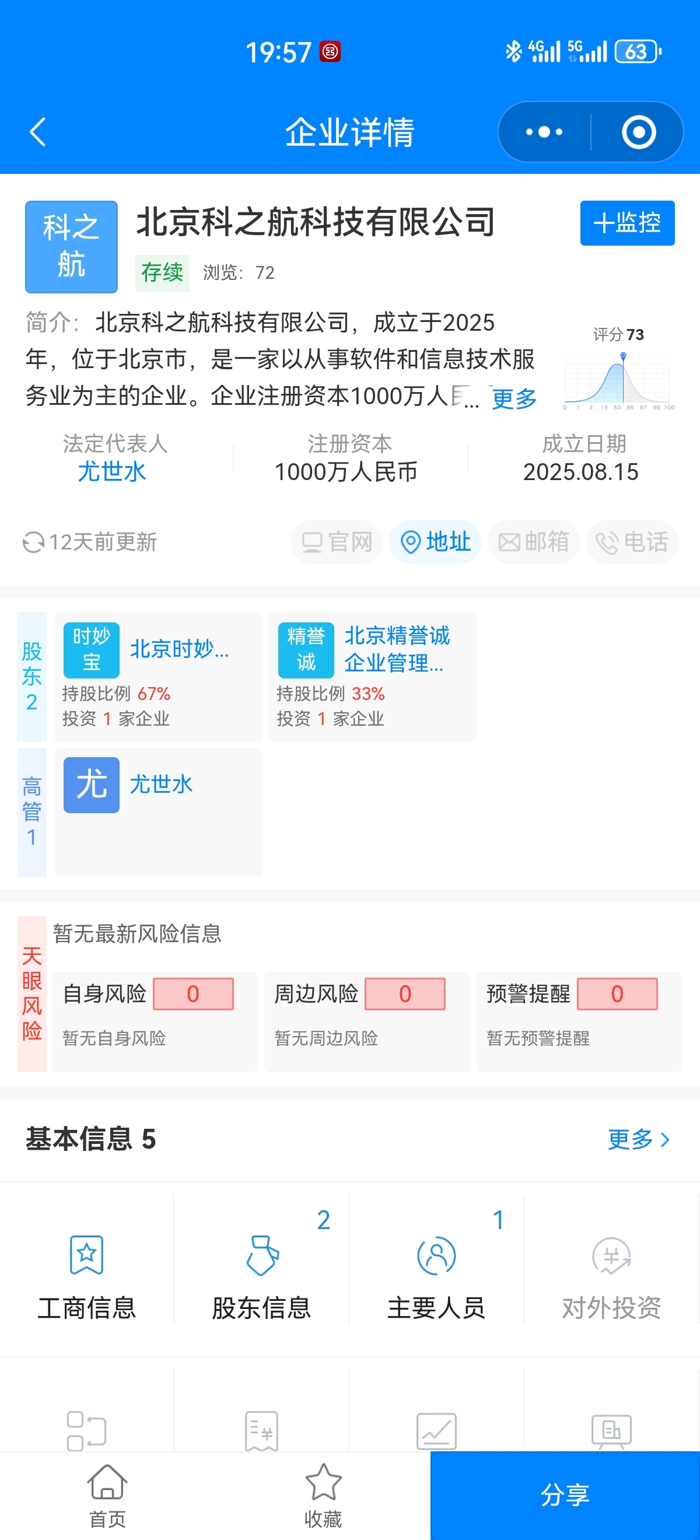
Task: Tap the 分享 share button
Action: 565,1495
